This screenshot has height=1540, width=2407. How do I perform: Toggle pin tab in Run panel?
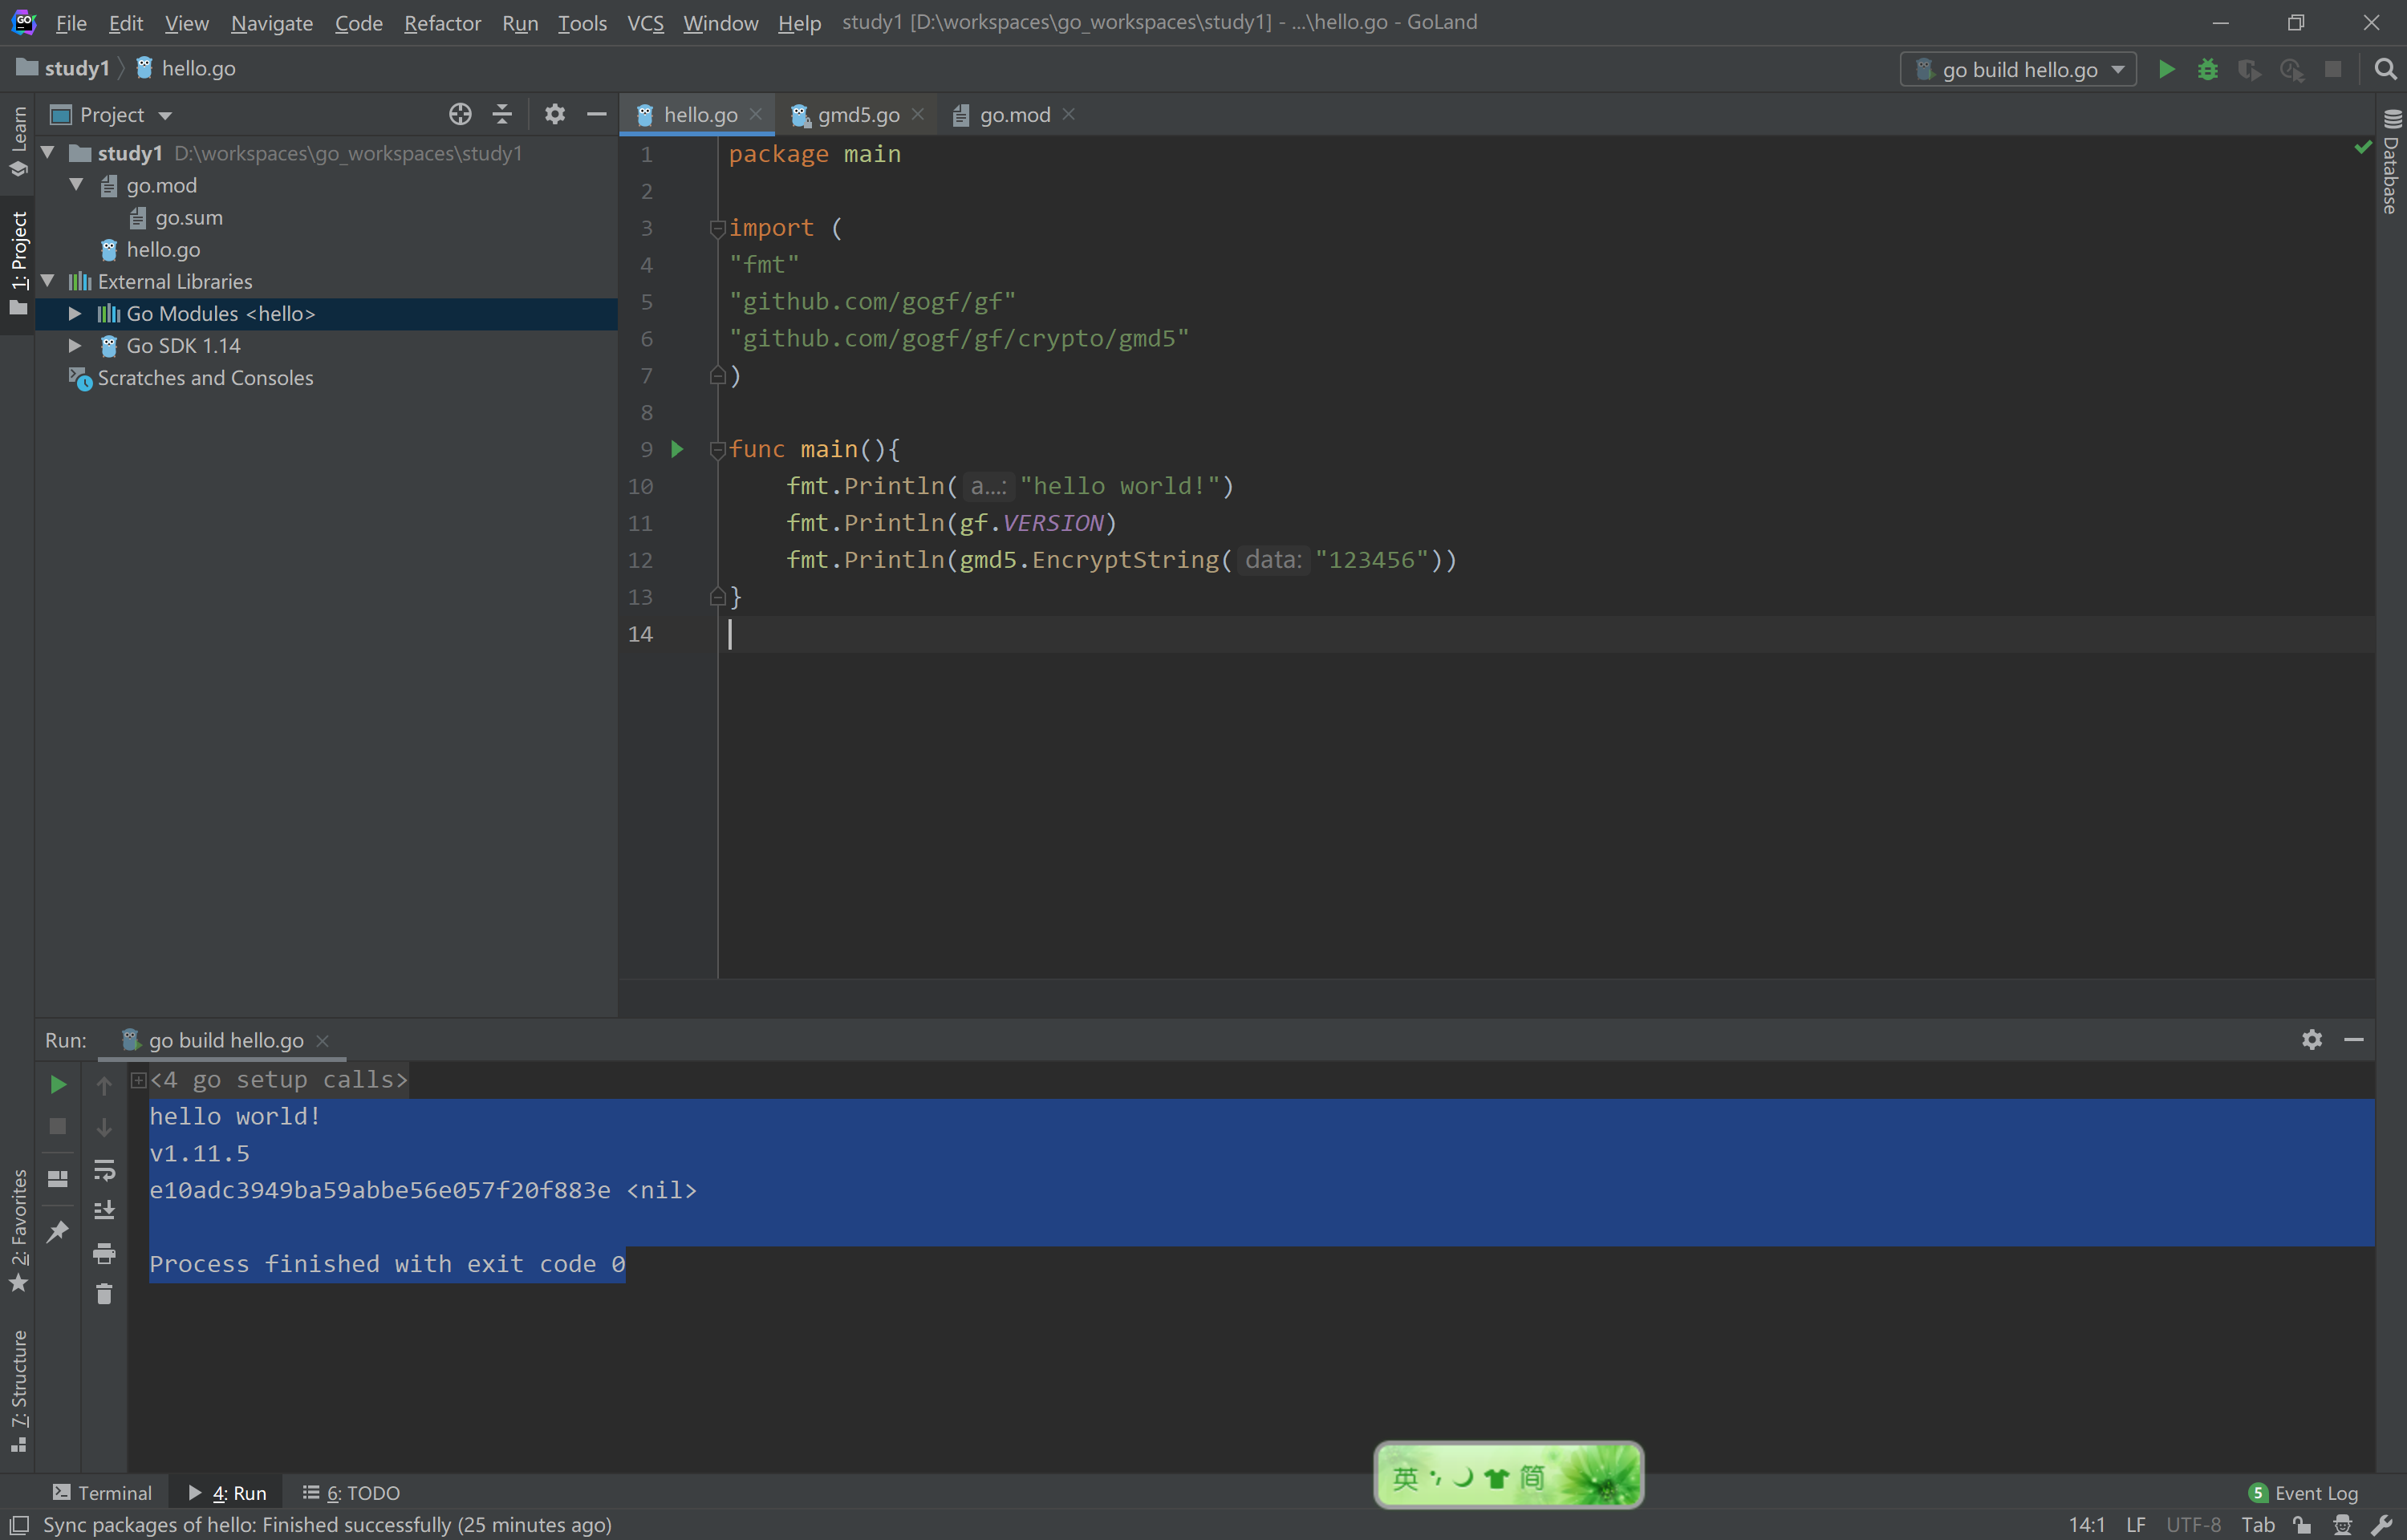click(x=58, y=1231)
